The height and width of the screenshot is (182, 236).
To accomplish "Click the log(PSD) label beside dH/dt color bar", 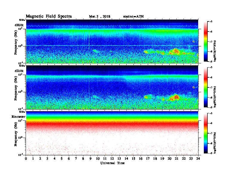I will pos(215,51).
